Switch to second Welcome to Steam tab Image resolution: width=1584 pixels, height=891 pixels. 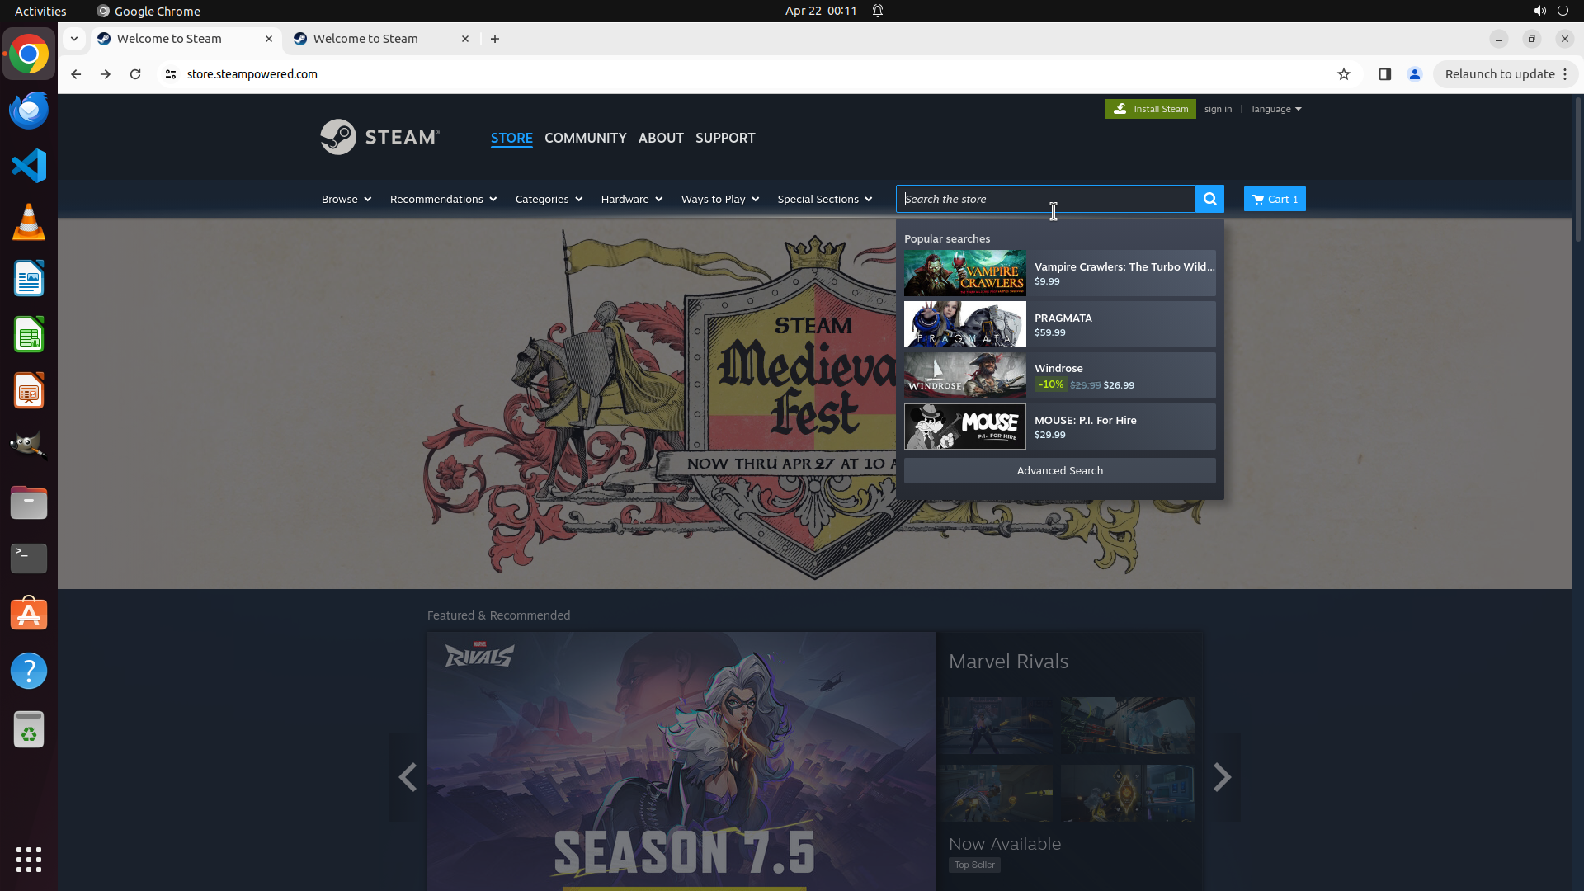tap(365, 39)
